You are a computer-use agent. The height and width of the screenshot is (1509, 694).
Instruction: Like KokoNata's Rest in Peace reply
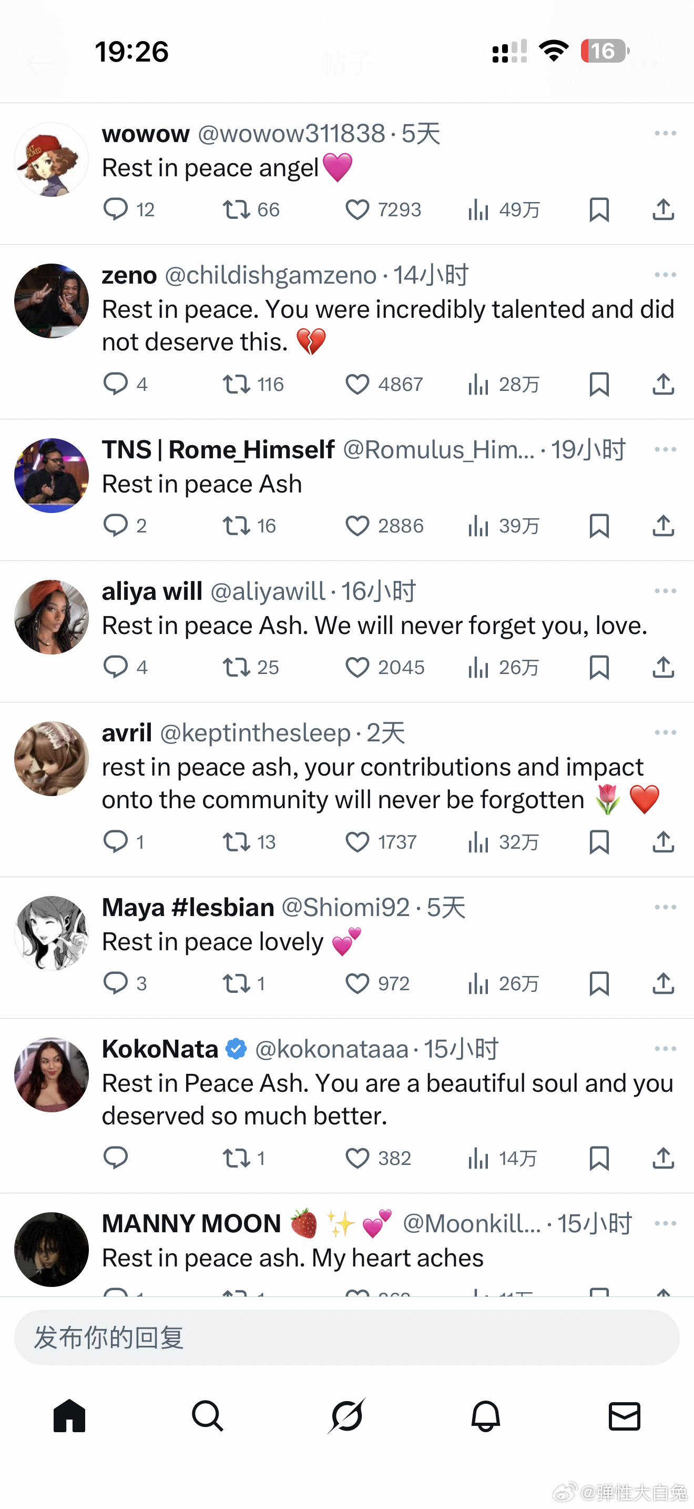[358, 1158]
